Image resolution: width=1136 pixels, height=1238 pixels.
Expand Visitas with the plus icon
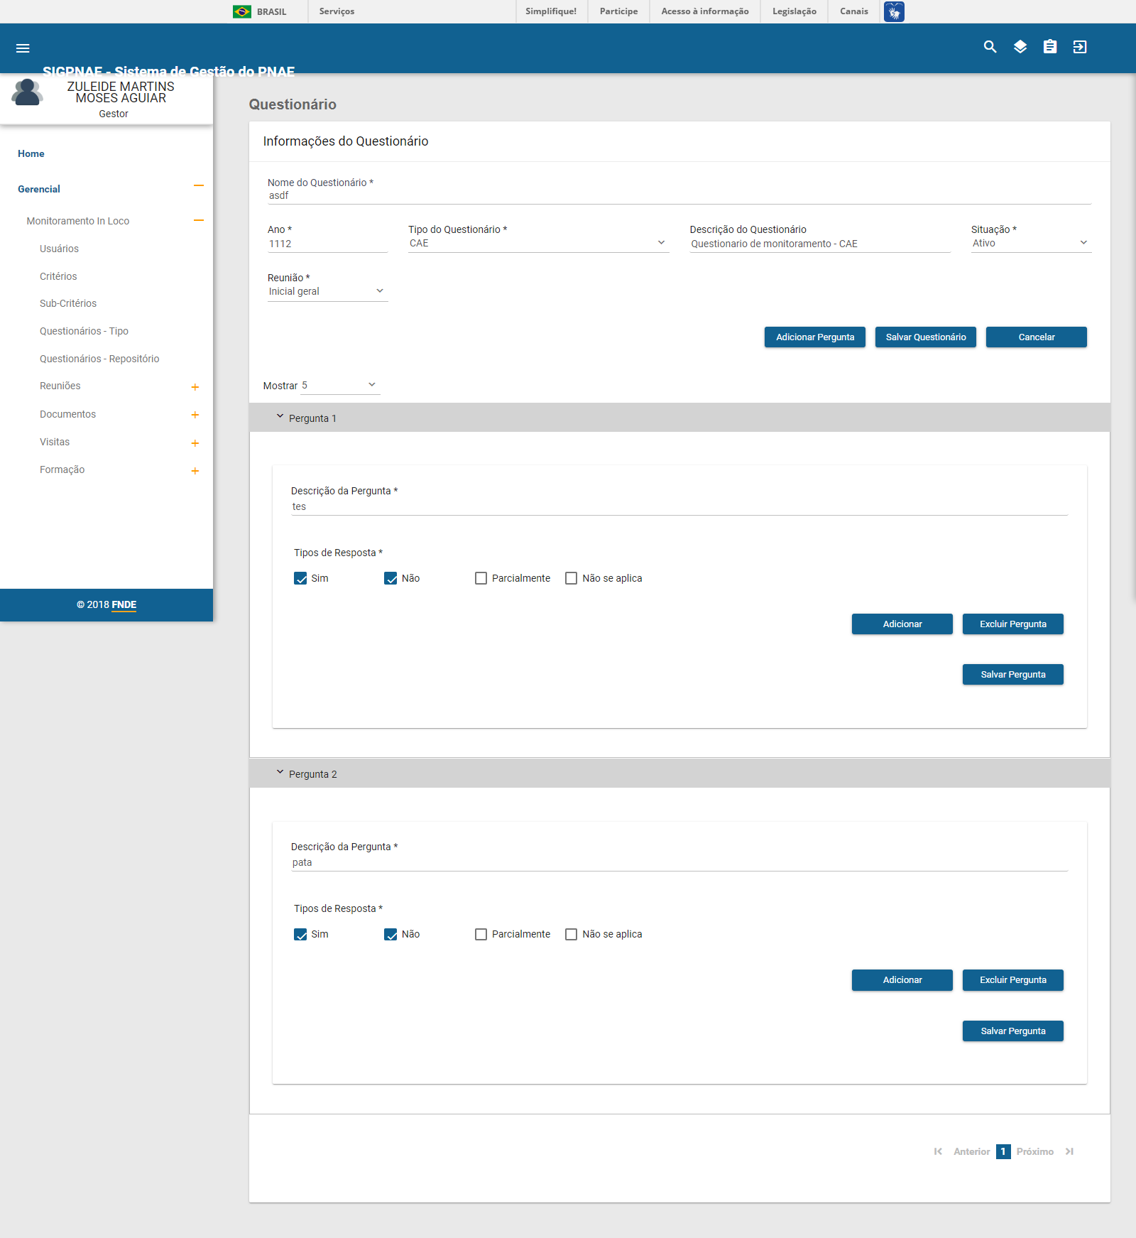point(195,443)
